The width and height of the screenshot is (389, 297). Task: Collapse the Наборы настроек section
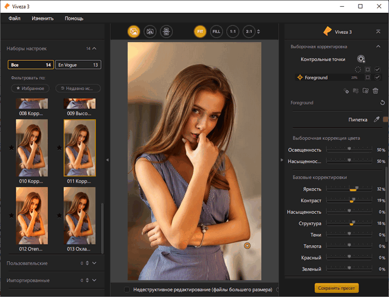pyautogui.click(x=94, y=48)
